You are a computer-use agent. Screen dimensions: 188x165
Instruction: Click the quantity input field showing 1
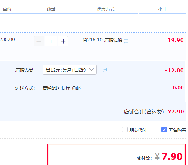(51, 41)
